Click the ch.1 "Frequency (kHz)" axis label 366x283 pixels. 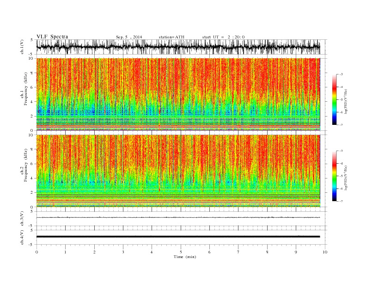point(25,89)
